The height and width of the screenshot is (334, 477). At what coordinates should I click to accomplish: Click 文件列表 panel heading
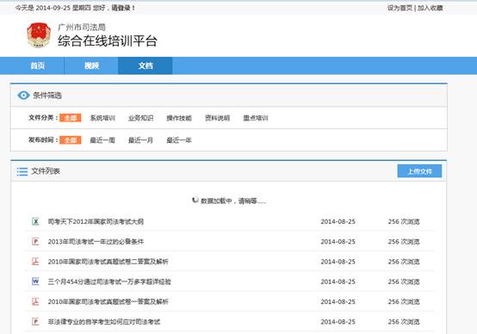tap(46, 171)
